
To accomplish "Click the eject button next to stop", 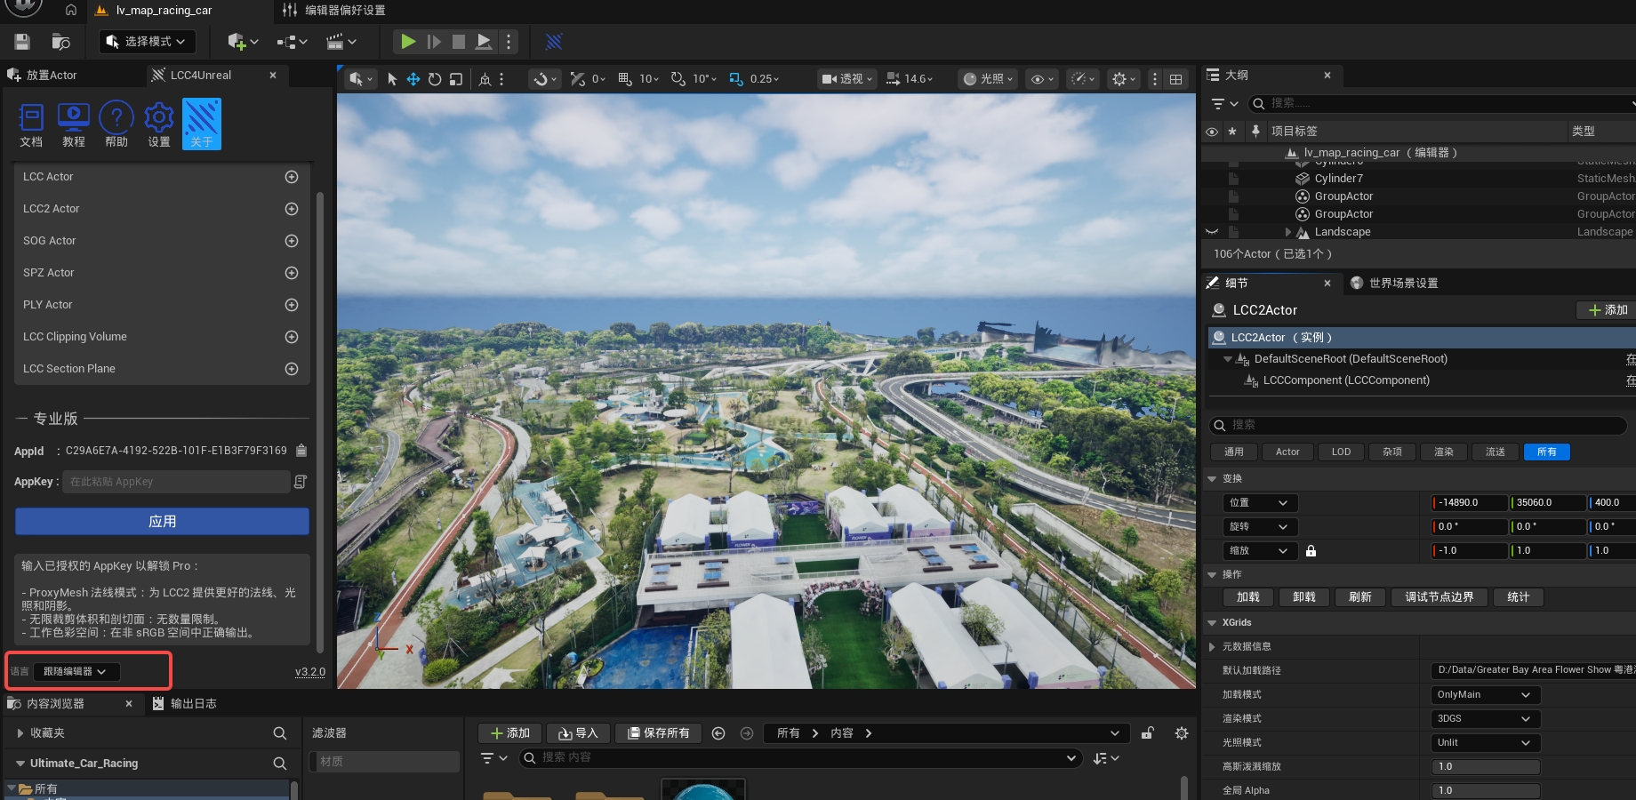I will (x=484, y=42).
